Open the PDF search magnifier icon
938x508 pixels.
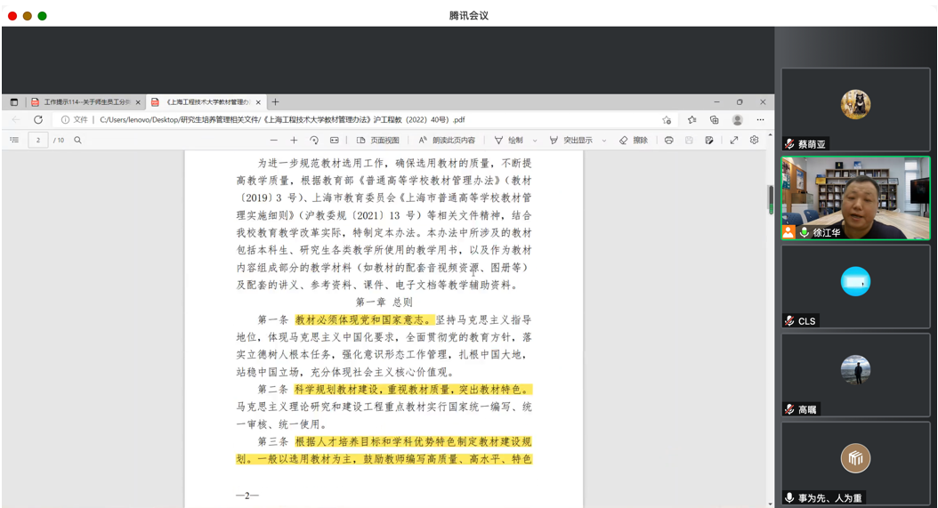pos(78,141)
